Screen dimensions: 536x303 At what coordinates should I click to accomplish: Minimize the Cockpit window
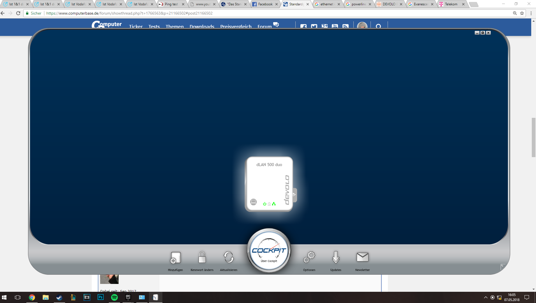click(x=477, y=33)
